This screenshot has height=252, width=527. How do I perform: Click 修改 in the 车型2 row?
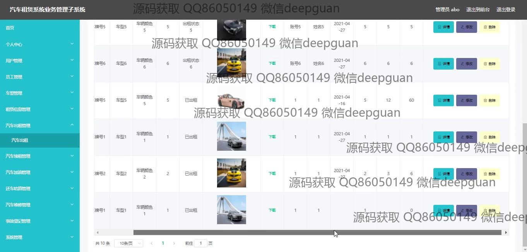(466, 174)
